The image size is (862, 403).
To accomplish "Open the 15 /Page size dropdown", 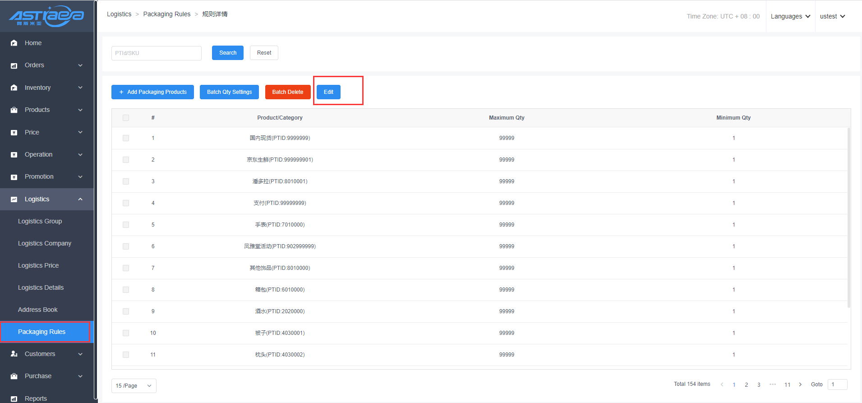I will click(x=134, y=386).
